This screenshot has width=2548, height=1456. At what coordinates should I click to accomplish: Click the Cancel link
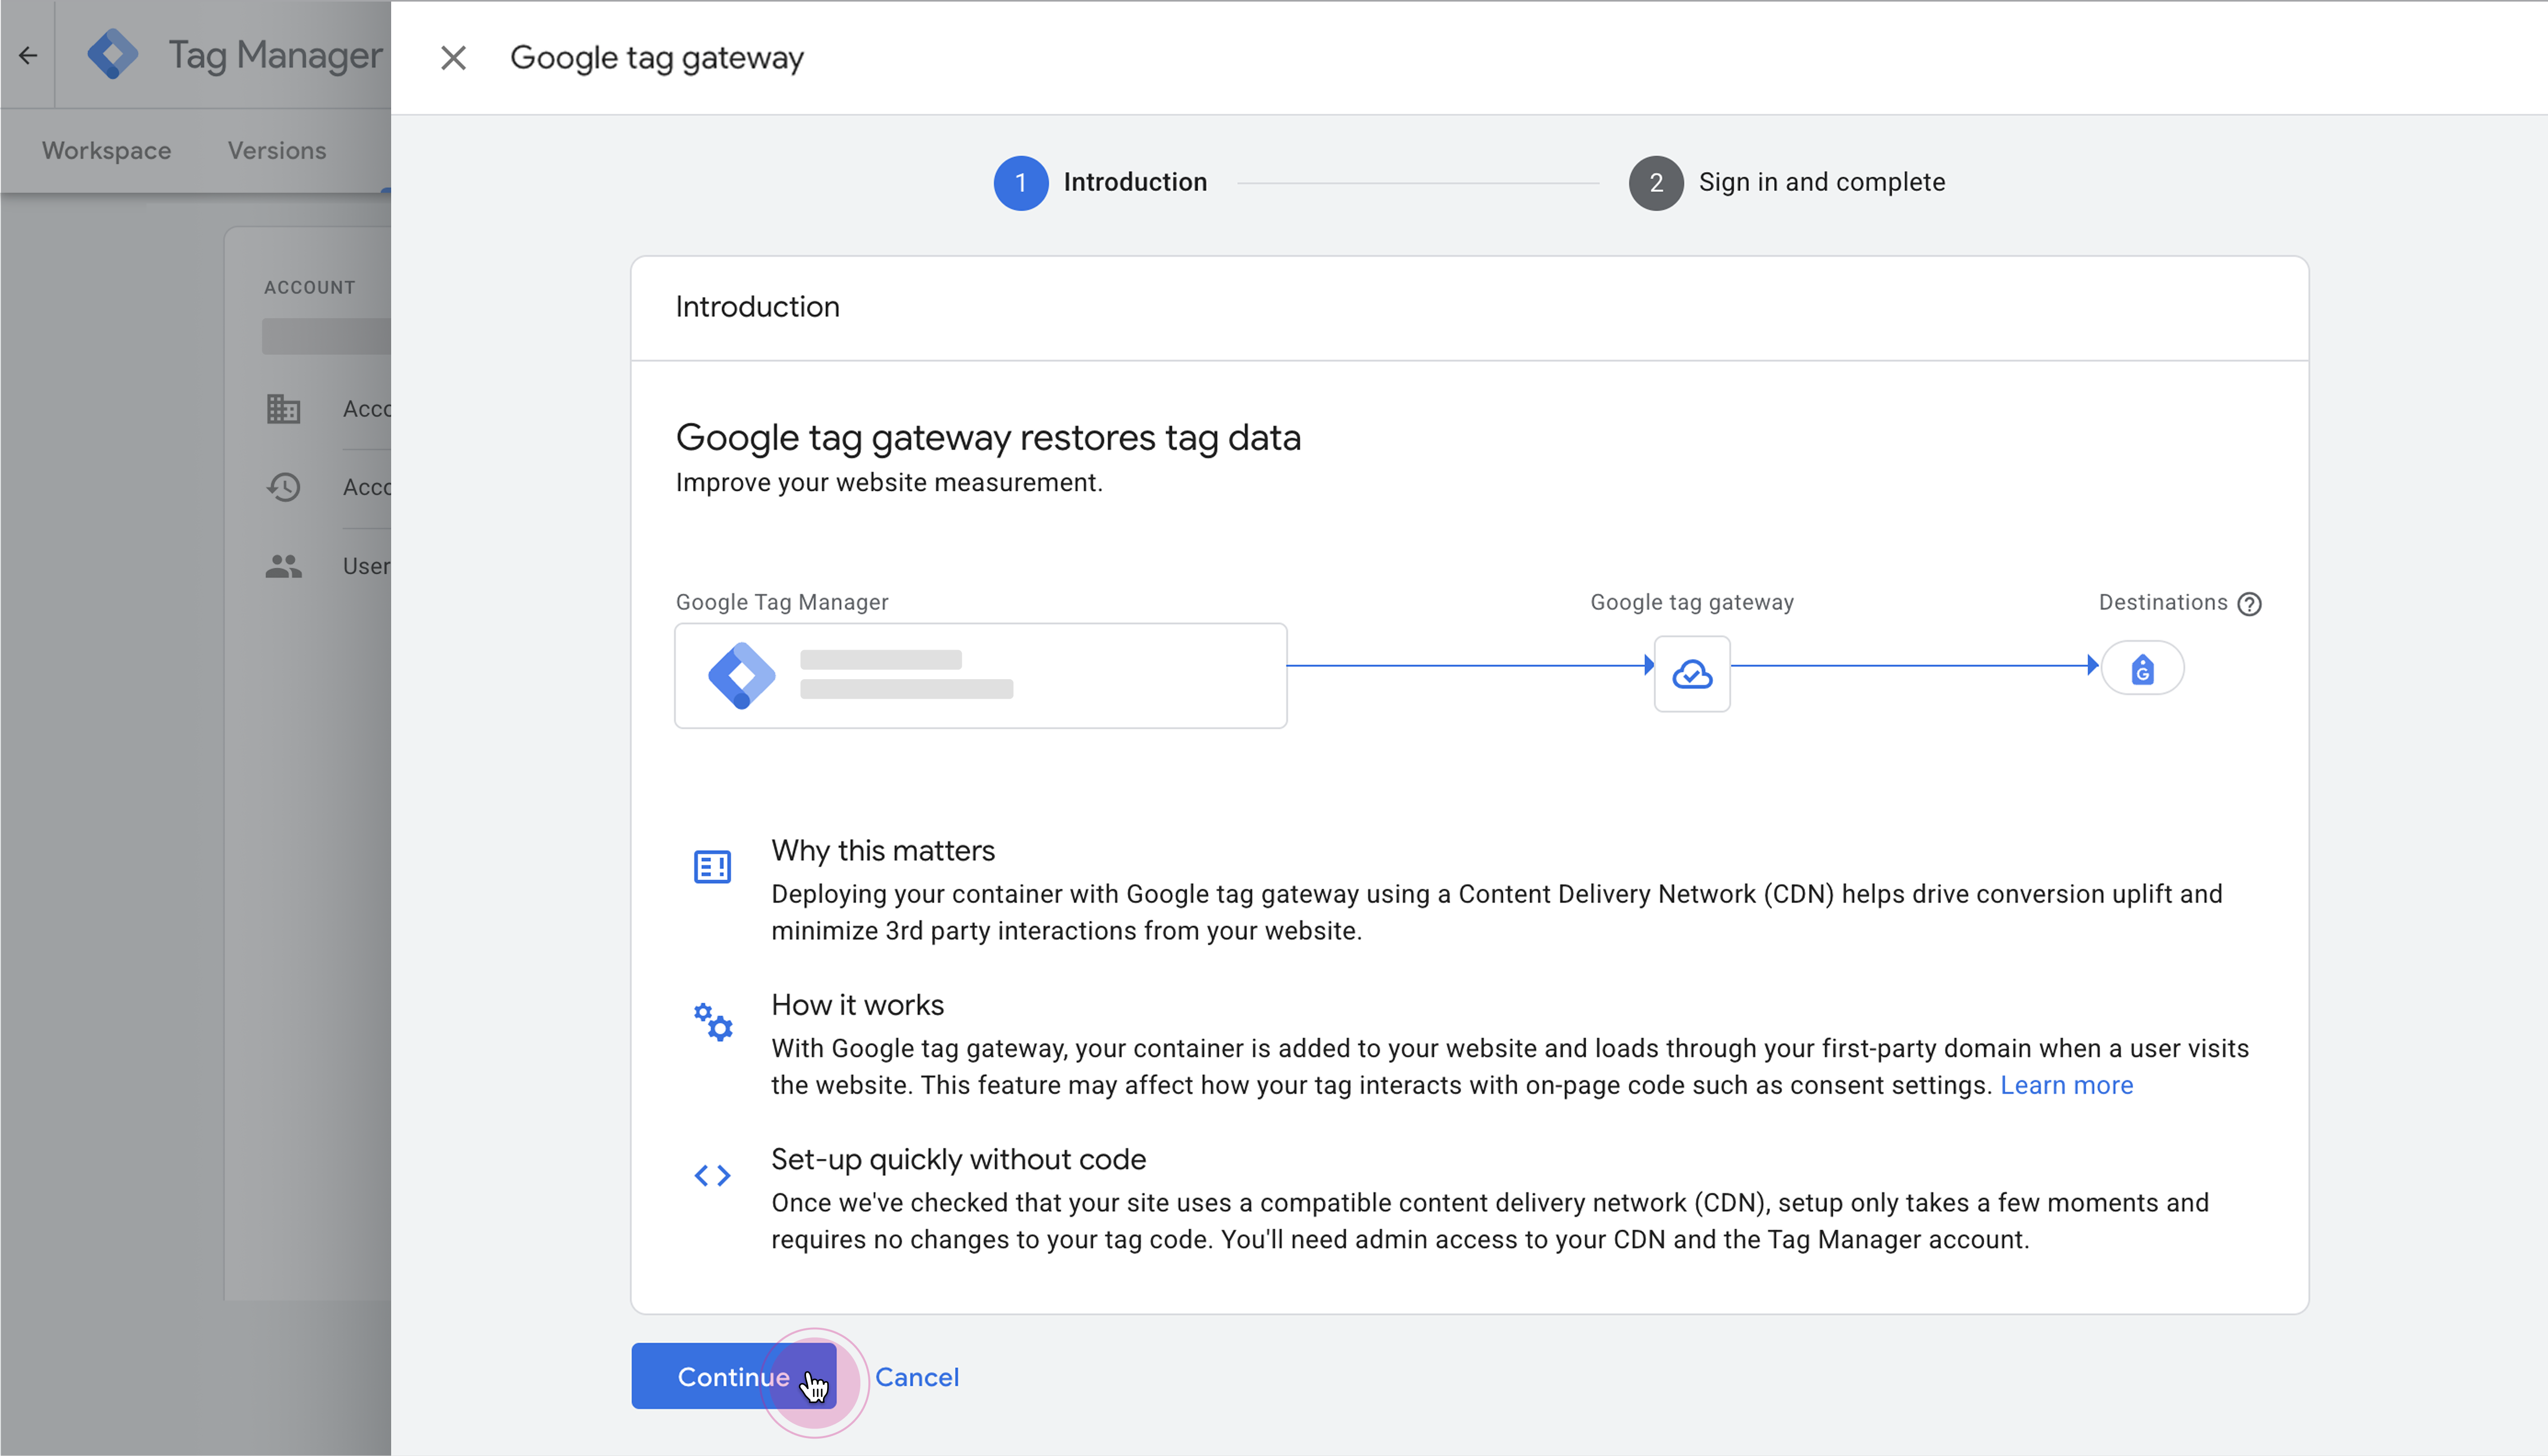click(916, 1377)
